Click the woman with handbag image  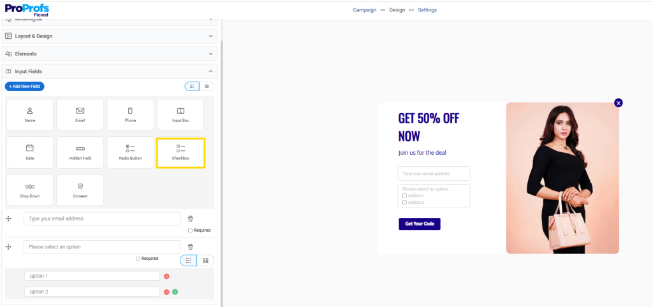click(x=562, y=178)
